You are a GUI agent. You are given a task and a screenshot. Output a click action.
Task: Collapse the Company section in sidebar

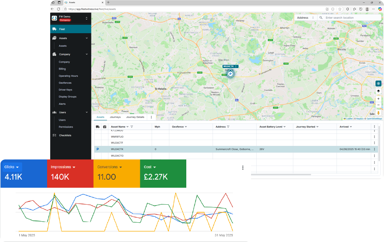coord(87,54)
